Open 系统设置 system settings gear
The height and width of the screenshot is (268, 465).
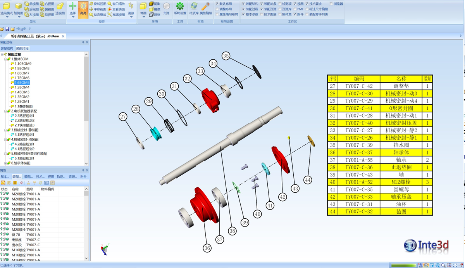click(x=180, y=9)
